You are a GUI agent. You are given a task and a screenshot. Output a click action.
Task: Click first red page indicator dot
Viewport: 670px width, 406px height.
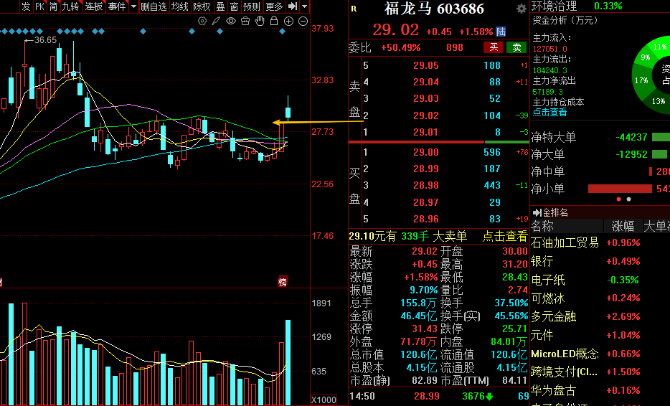619,199
